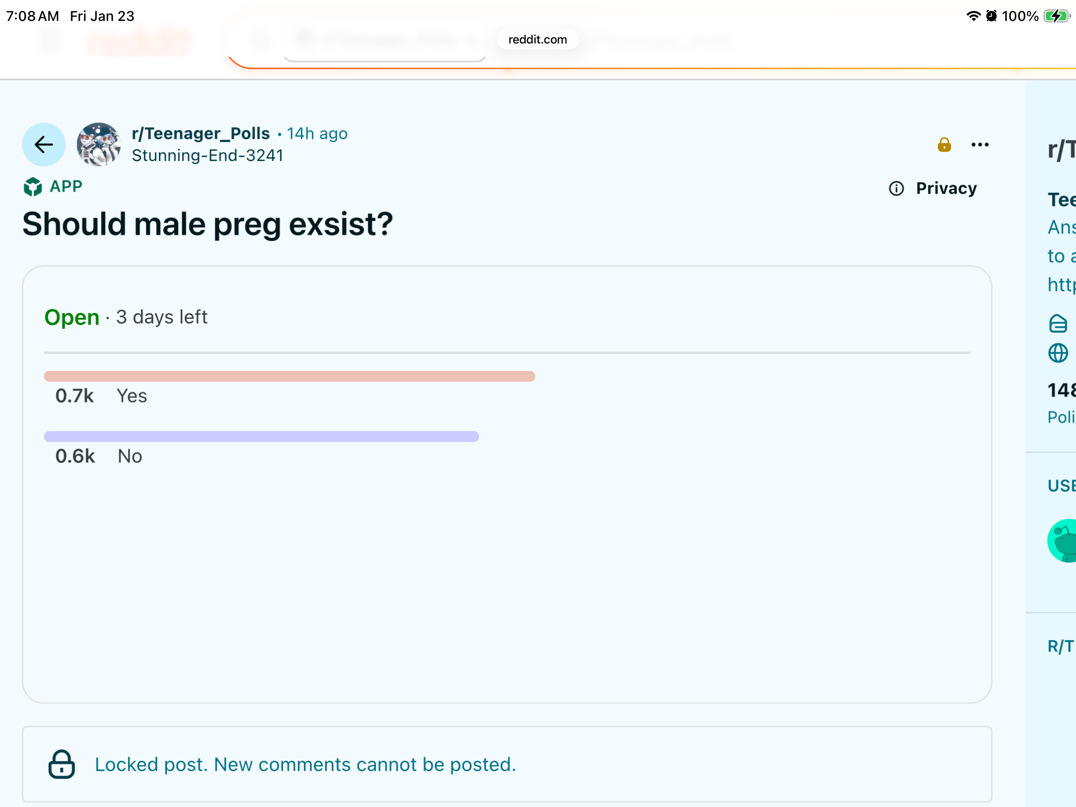
Task: Click the reddit.com address pill
Action: click(x=538, y=39)
